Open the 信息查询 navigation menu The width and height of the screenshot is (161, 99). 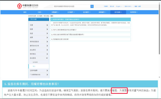tap(134, 12)
